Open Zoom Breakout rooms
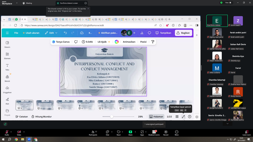 point(154,133)
